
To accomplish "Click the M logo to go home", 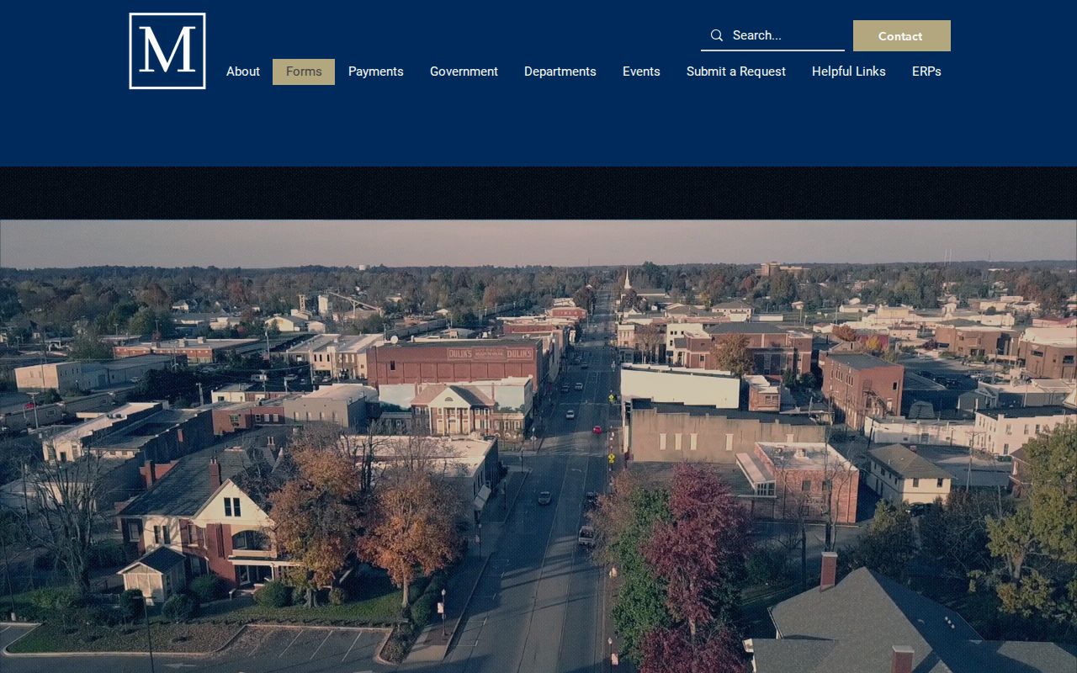I will (167, 50).
